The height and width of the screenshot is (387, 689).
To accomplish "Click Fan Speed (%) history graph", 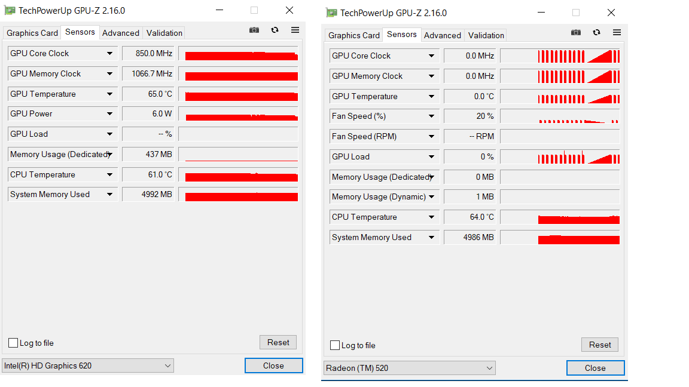I will click(560, 116).
